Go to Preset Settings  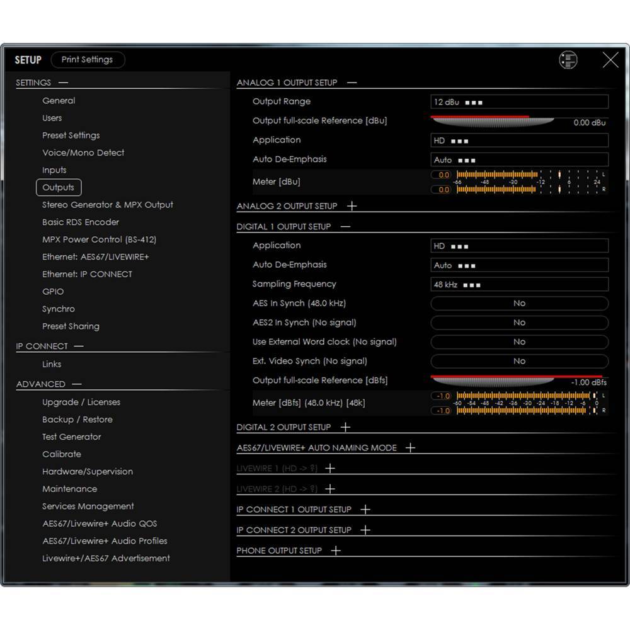tap(71, 135)
